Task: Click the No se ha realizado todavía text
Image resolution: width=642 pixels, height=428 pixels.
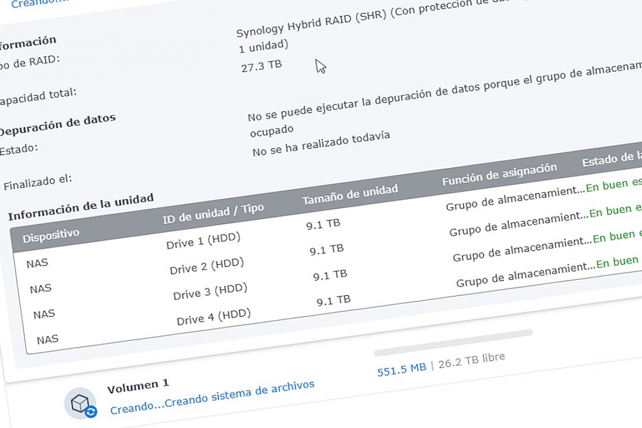Action: coord(321,143)
